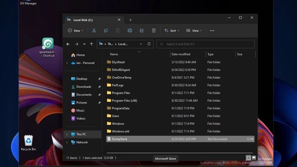Switch to details view layout icon

pyautogui.click(x=249, y=158)
